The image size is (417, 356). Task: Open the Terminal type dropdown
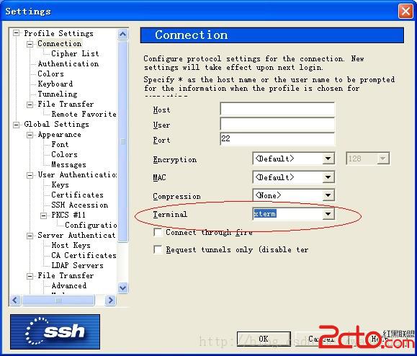pos(328,214)
